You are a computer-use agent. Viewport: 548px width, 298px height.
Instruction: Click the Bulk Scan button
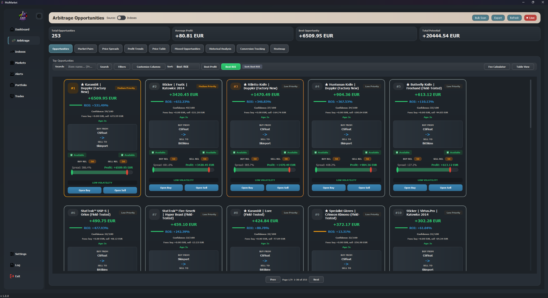[480, 18]
